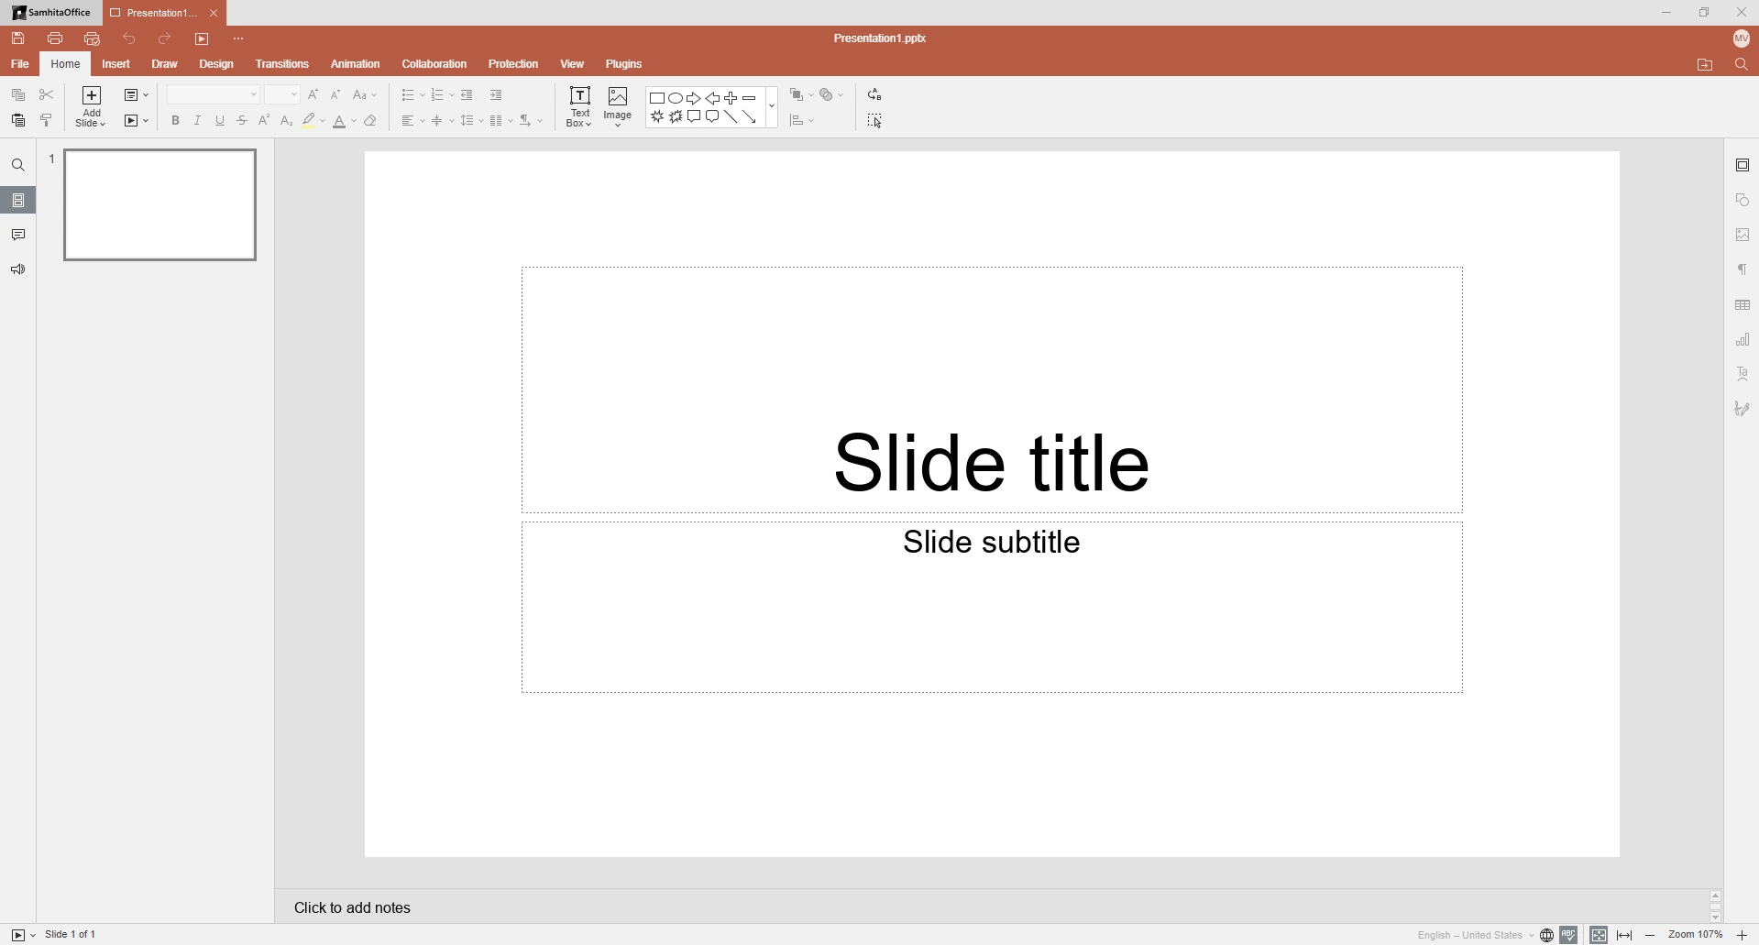The image size is (1759, 945).
Task: Open the File menu
Action: point(19,64)
